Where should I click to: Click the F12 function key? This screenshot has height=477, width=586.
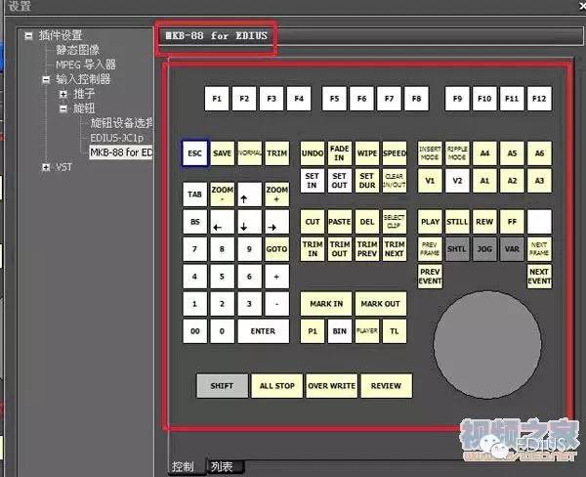[539, 99]
